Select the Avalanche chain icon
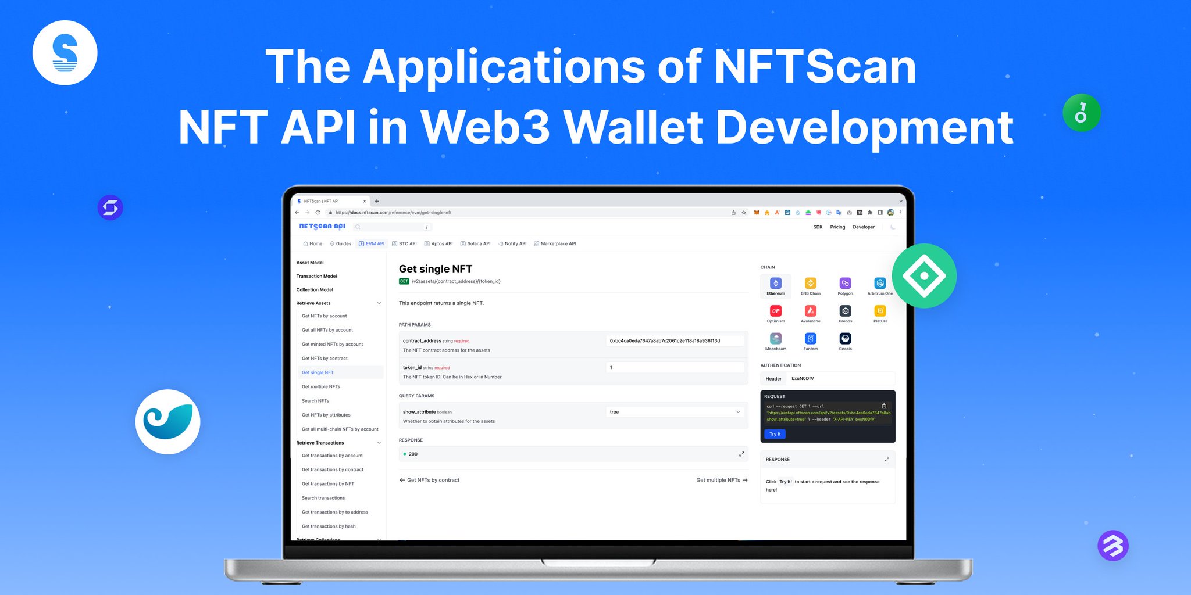Image resolution: width=1191 pixels, height=595 pixels. tap(811, 311)
